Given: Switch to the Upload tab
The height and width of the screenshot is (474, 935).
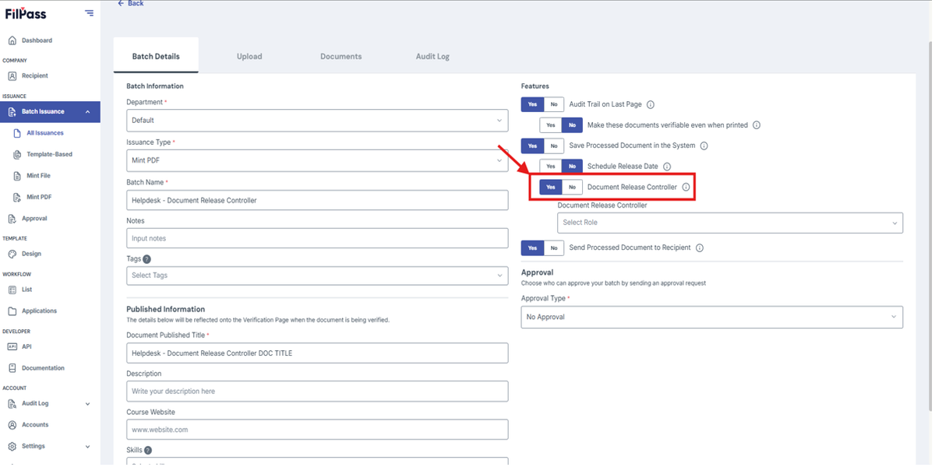Looking at the screenshot, I should (x=249, y=56).
